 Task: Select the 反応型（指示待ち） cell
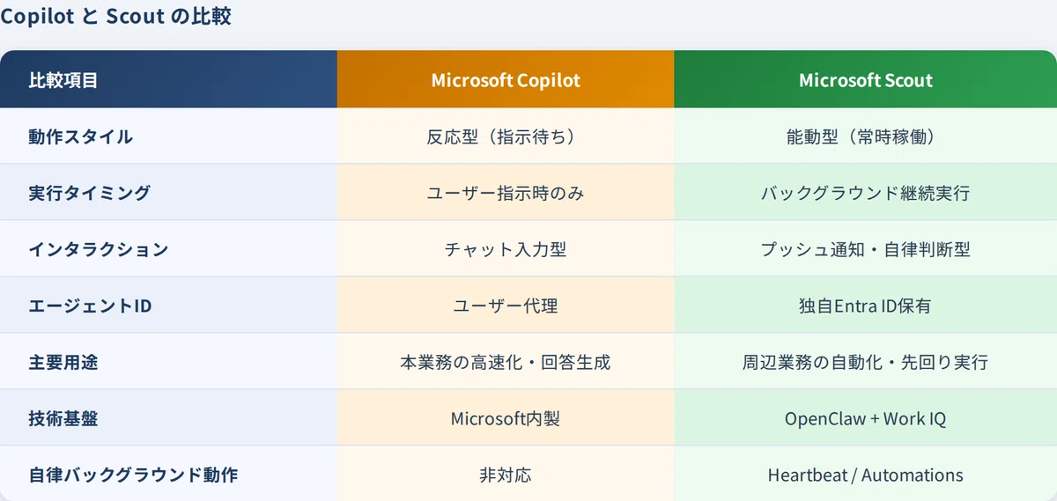(506, 136)
